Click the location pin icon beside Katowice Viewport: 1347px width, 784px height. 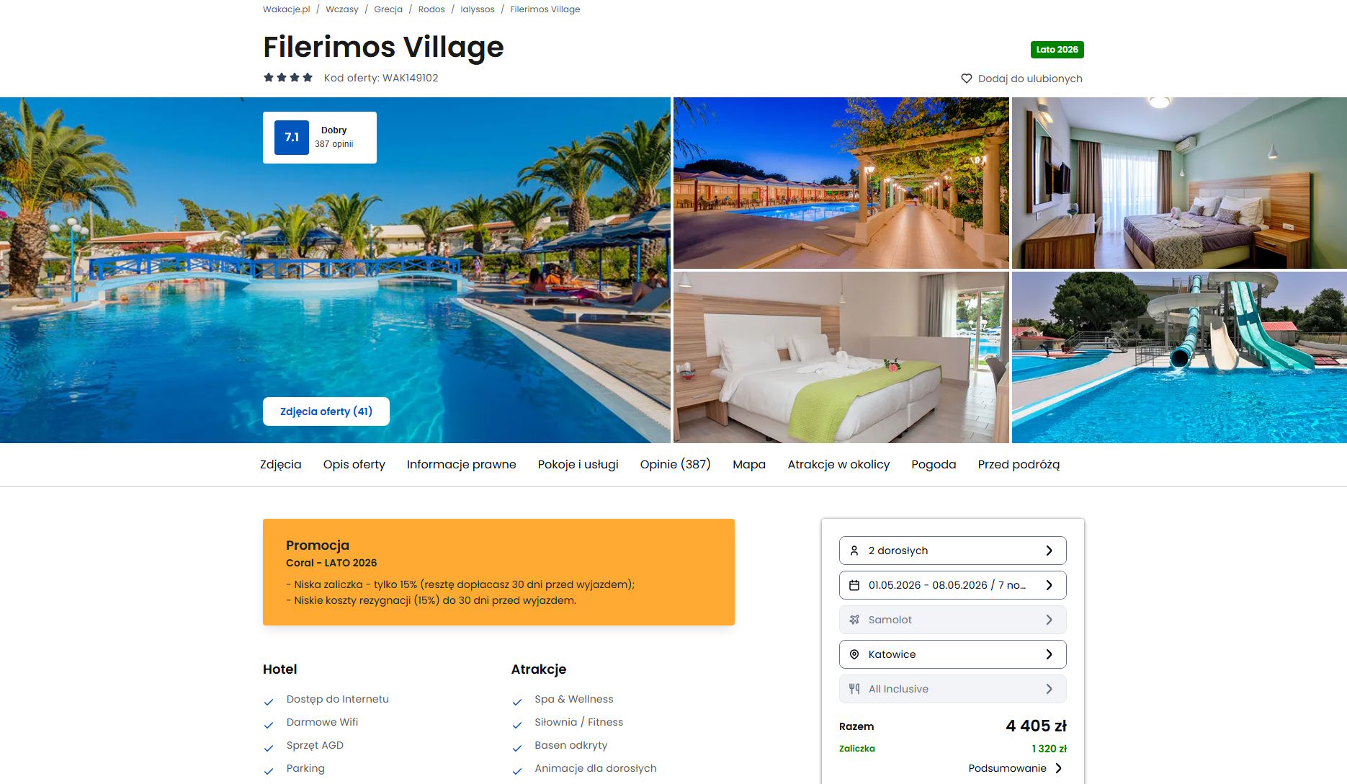(x=854, y=654)
